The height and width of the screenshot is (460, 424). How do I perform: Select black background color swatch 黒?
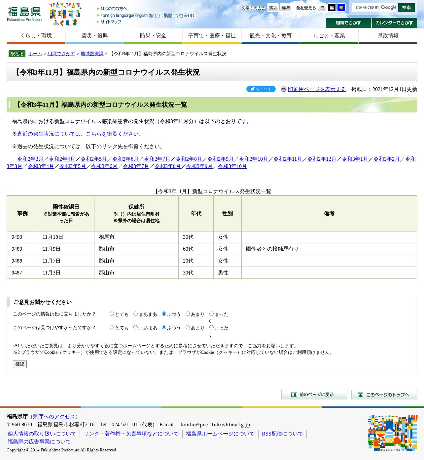[x=332, y=8]
